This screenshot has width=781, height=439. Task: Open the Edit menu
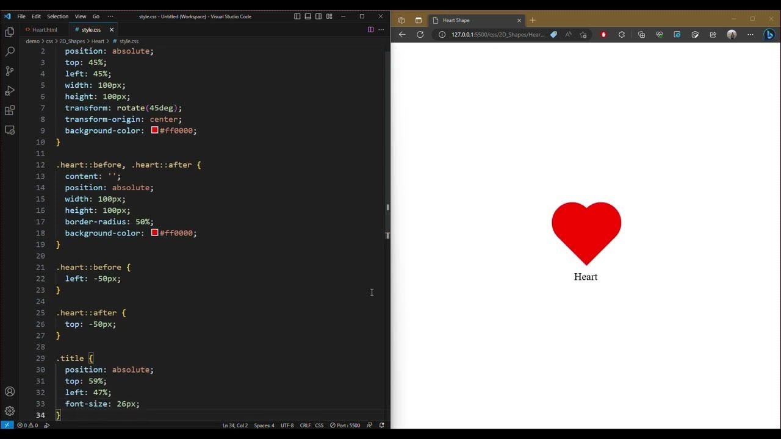coord(36,16)
